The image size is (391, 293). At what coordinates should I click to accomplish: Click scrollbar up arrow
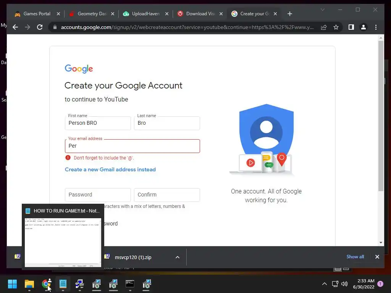click(381, 38)
